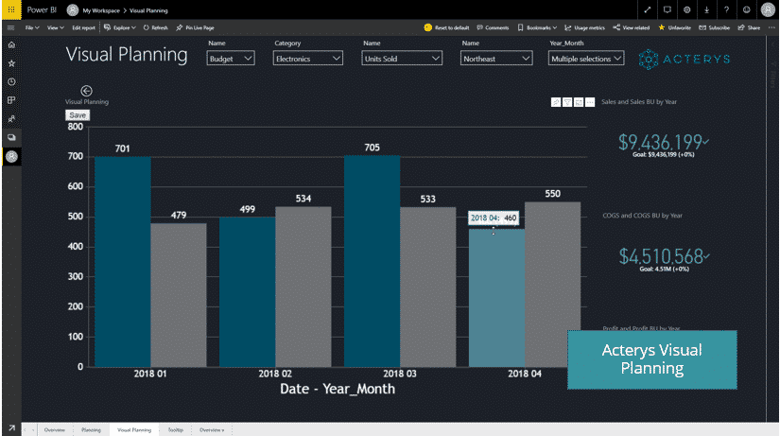Open the File menu
Viewport: 780px width, 436px height.
(32, 28)
